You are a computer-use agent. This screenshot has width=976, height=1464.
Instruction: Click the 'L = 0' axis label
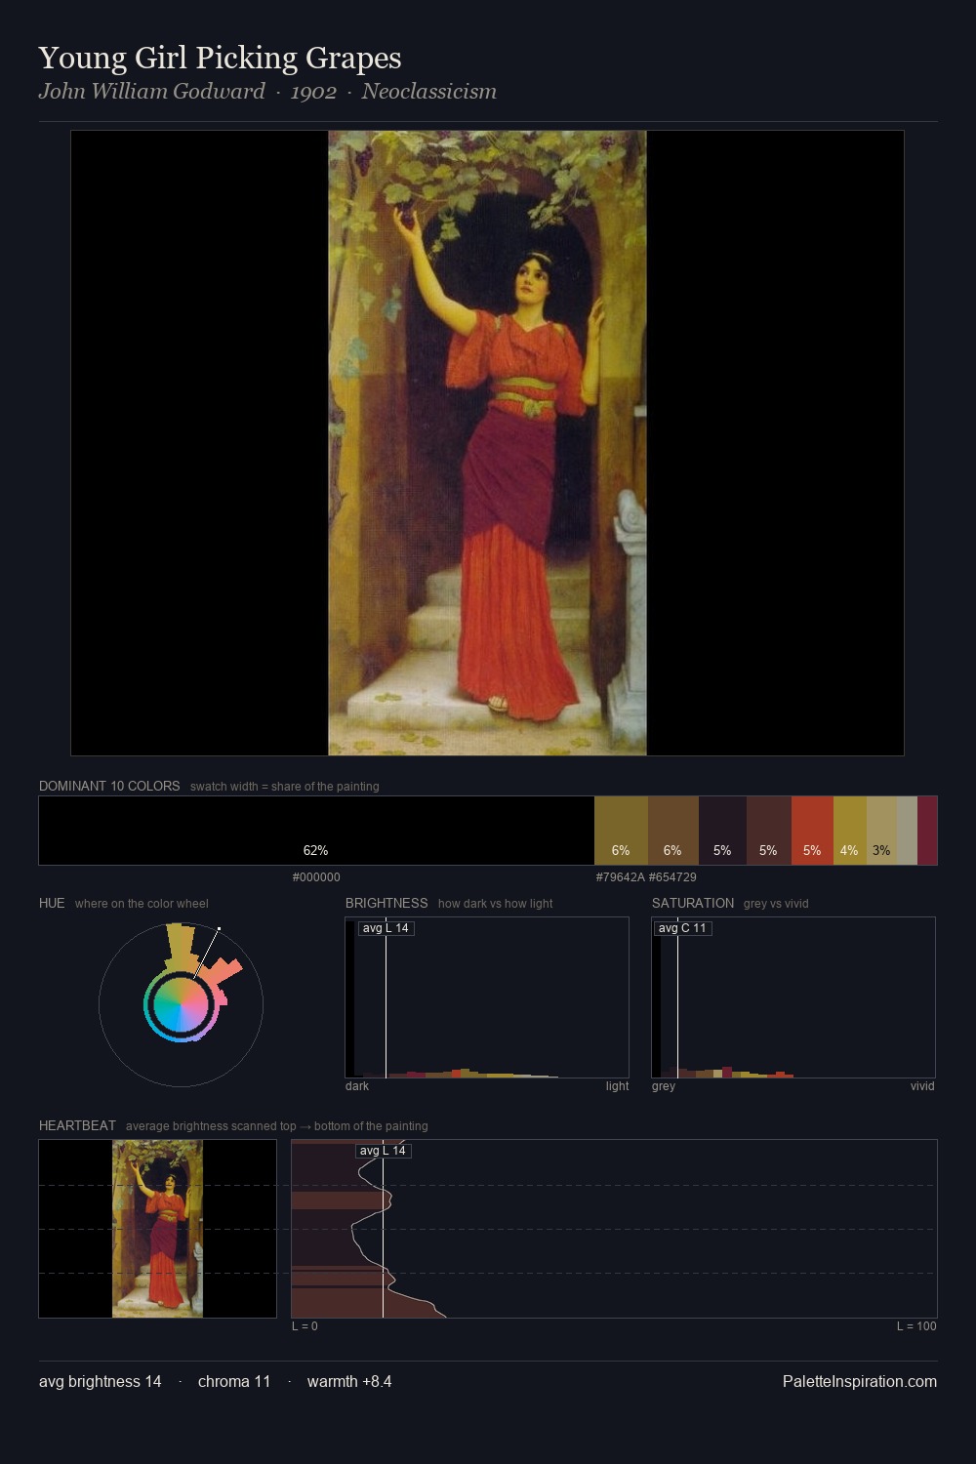[x=305, y=1326]
